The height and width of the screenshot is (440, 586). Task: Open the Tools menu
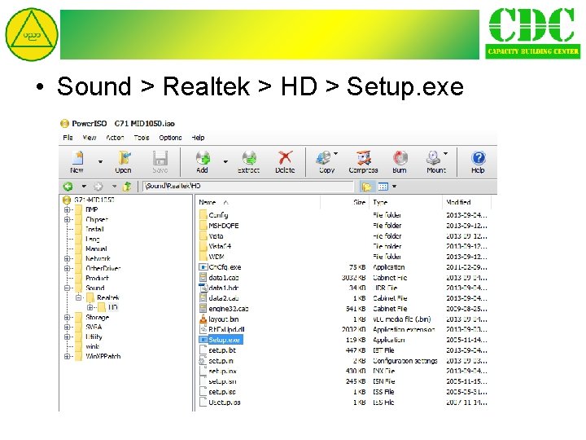(142, 138)
